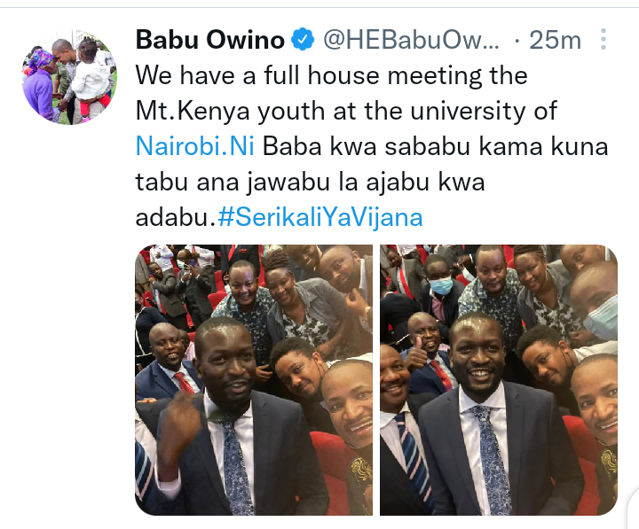
Task: Click the line 'Mt.Kenya youth at the university of'
Action: [346, 111]
